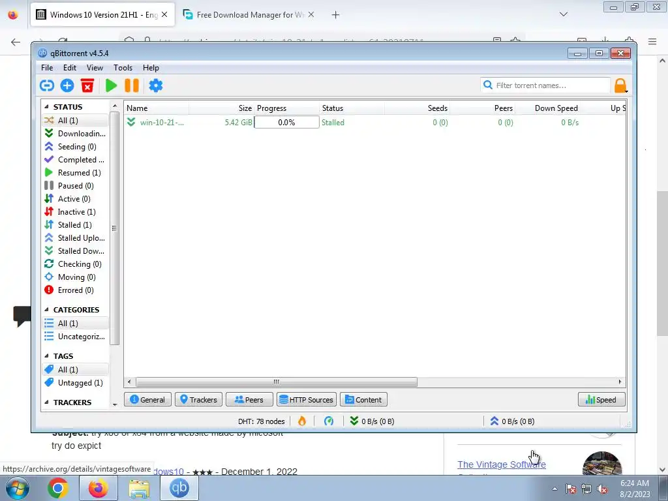Select the Resumed (1) filter
This screenshot has width=668, height=501.
(76, 172)
